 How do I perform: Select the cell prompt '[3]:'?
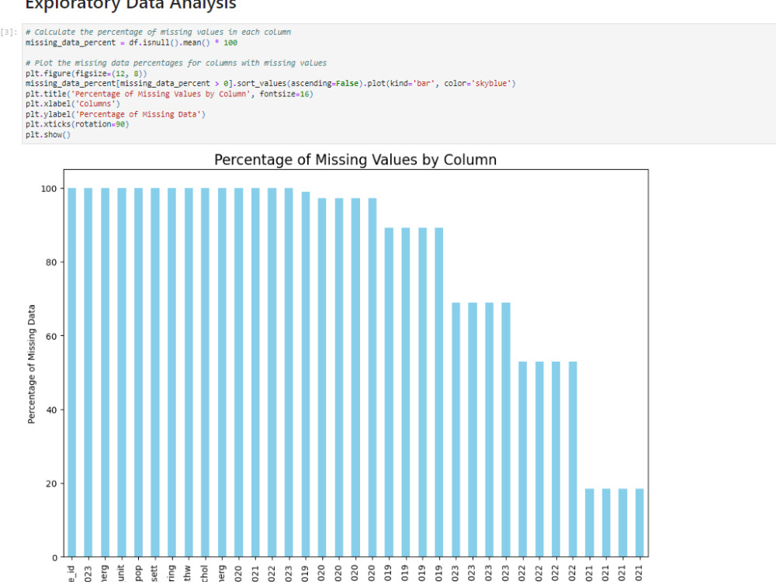click(x=9, y=32)
